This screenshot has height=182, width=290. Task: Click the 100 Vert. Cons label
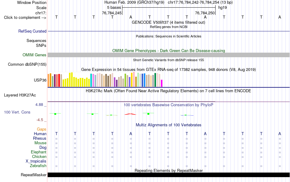[x=17, y=112]
